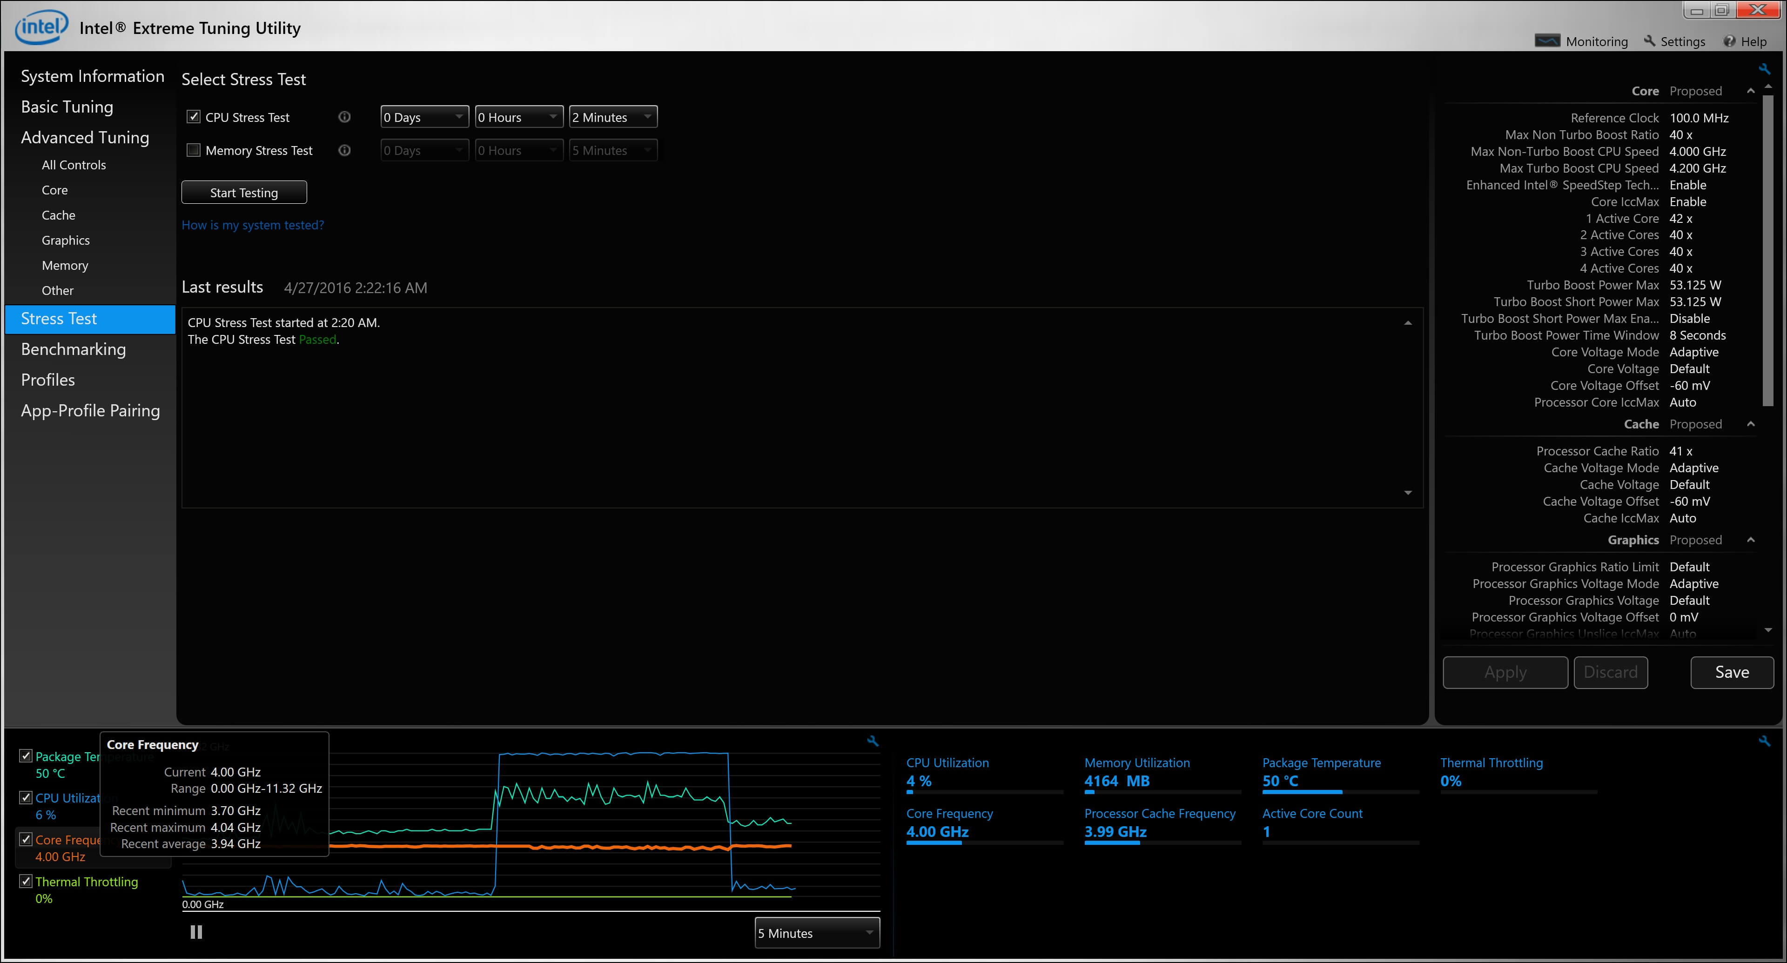This screenshot has width=1787, height=963.
Task: Open 'How is my system tested?' link
Action: point(253,225)
